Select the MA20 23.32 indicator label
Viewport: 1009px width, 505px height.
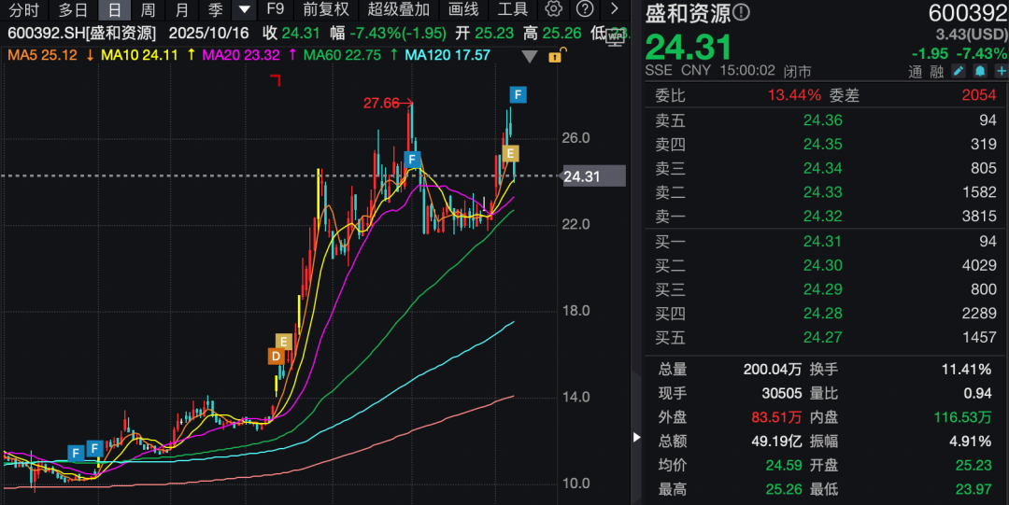tap(241, 55)
